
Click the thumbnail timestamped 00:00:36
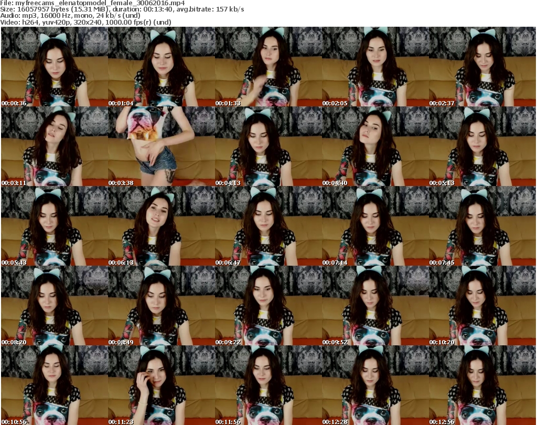54,67
